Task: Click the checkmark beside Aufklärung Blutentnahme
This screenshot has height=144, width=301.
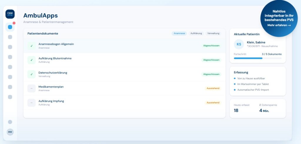Action: (31, 60)
